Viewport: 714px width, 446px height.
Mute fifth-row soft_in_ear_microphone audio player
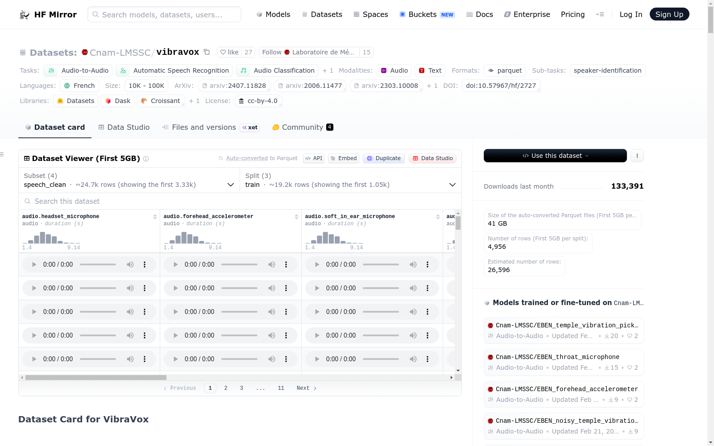(413, 359)
